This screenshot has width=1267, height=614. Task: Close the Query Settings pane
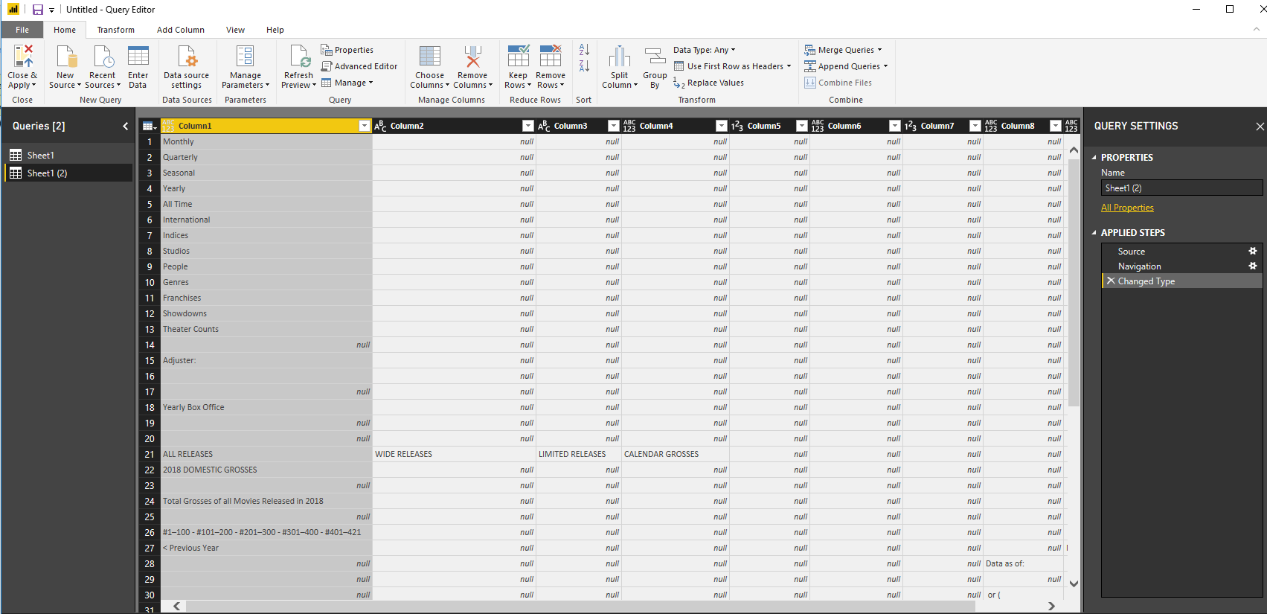click(x=1260, y=127)
